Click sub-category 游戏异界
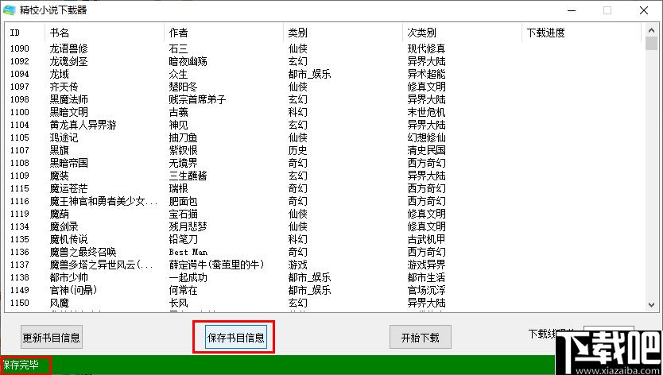663x375 pixels. click(x=426, y=265)
